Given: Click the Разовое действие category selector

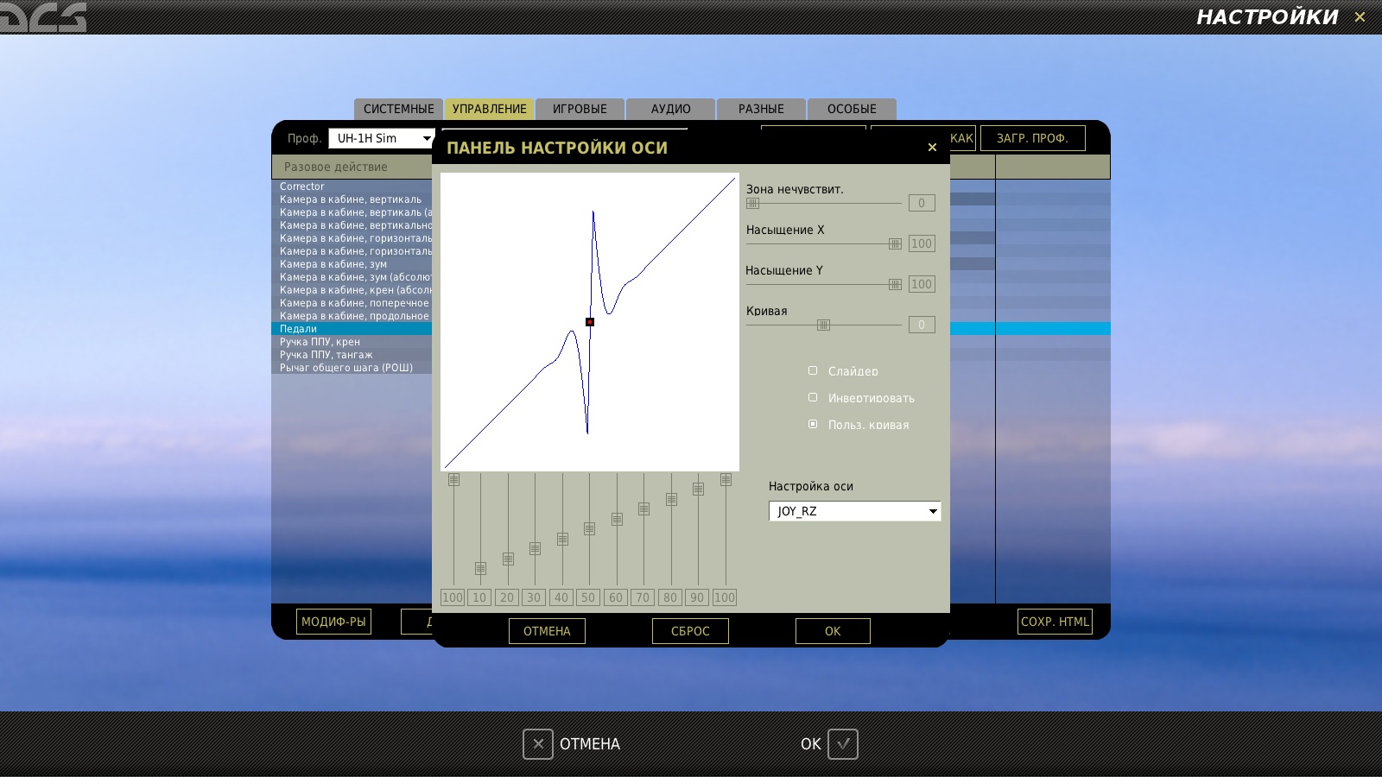Looking at the screenshot, I should 352,167.
